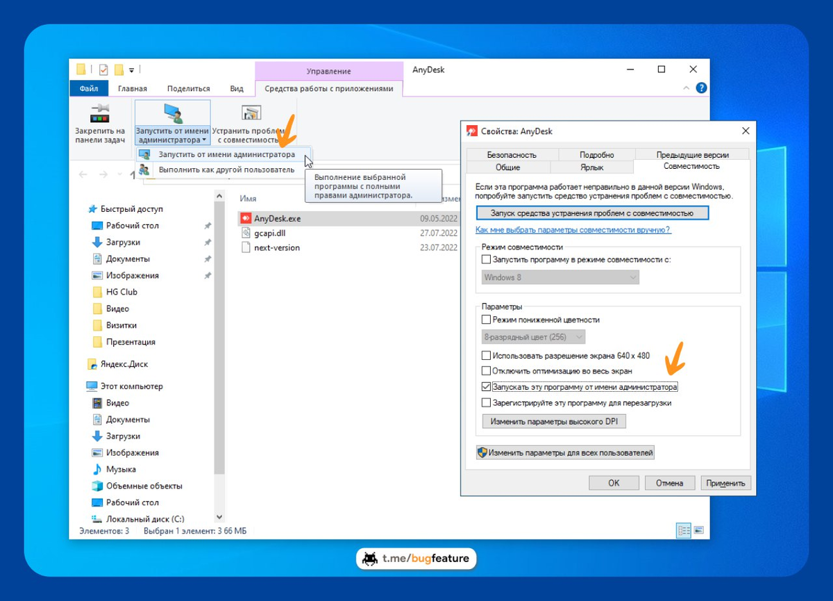
Task: Confirm properties dialog with OK
Action: (614, 483)
